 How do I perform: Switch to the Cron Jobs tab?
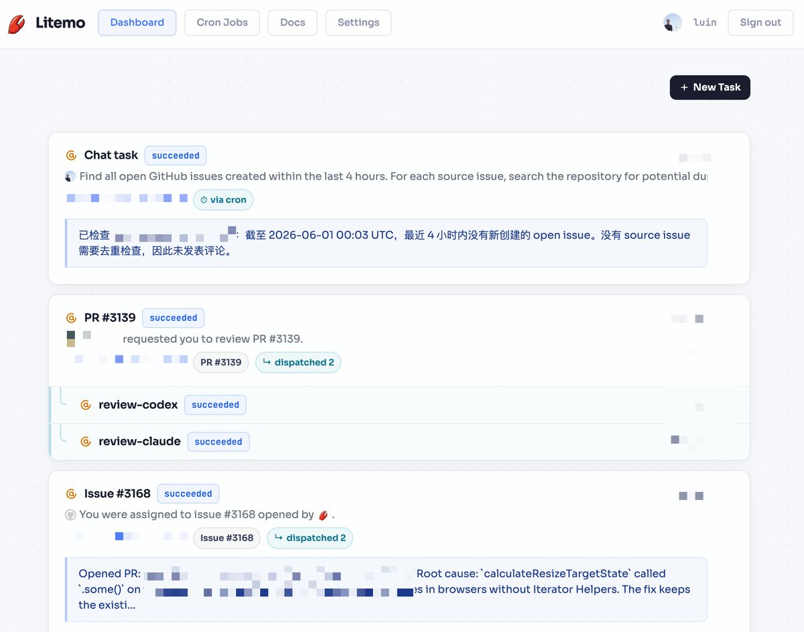pyautogui.click(x=222, y=22)
